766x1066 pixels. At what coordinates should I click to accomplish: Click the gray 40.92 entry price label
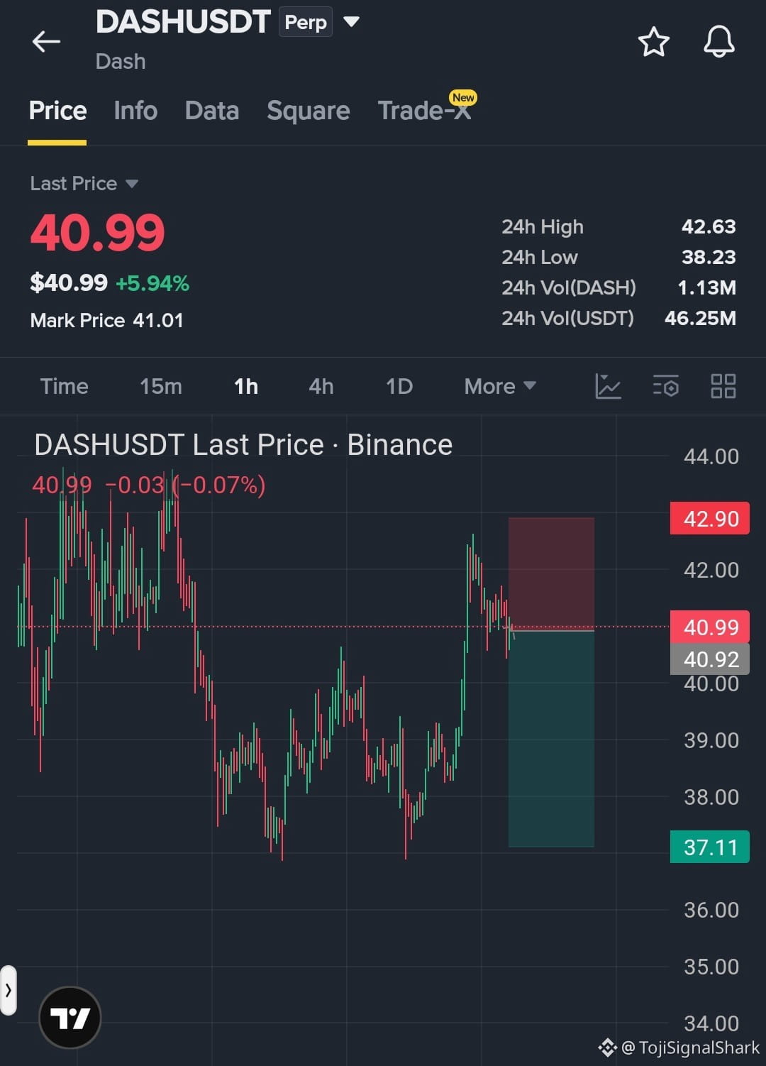pyautogui.click(x=709, y=659)
